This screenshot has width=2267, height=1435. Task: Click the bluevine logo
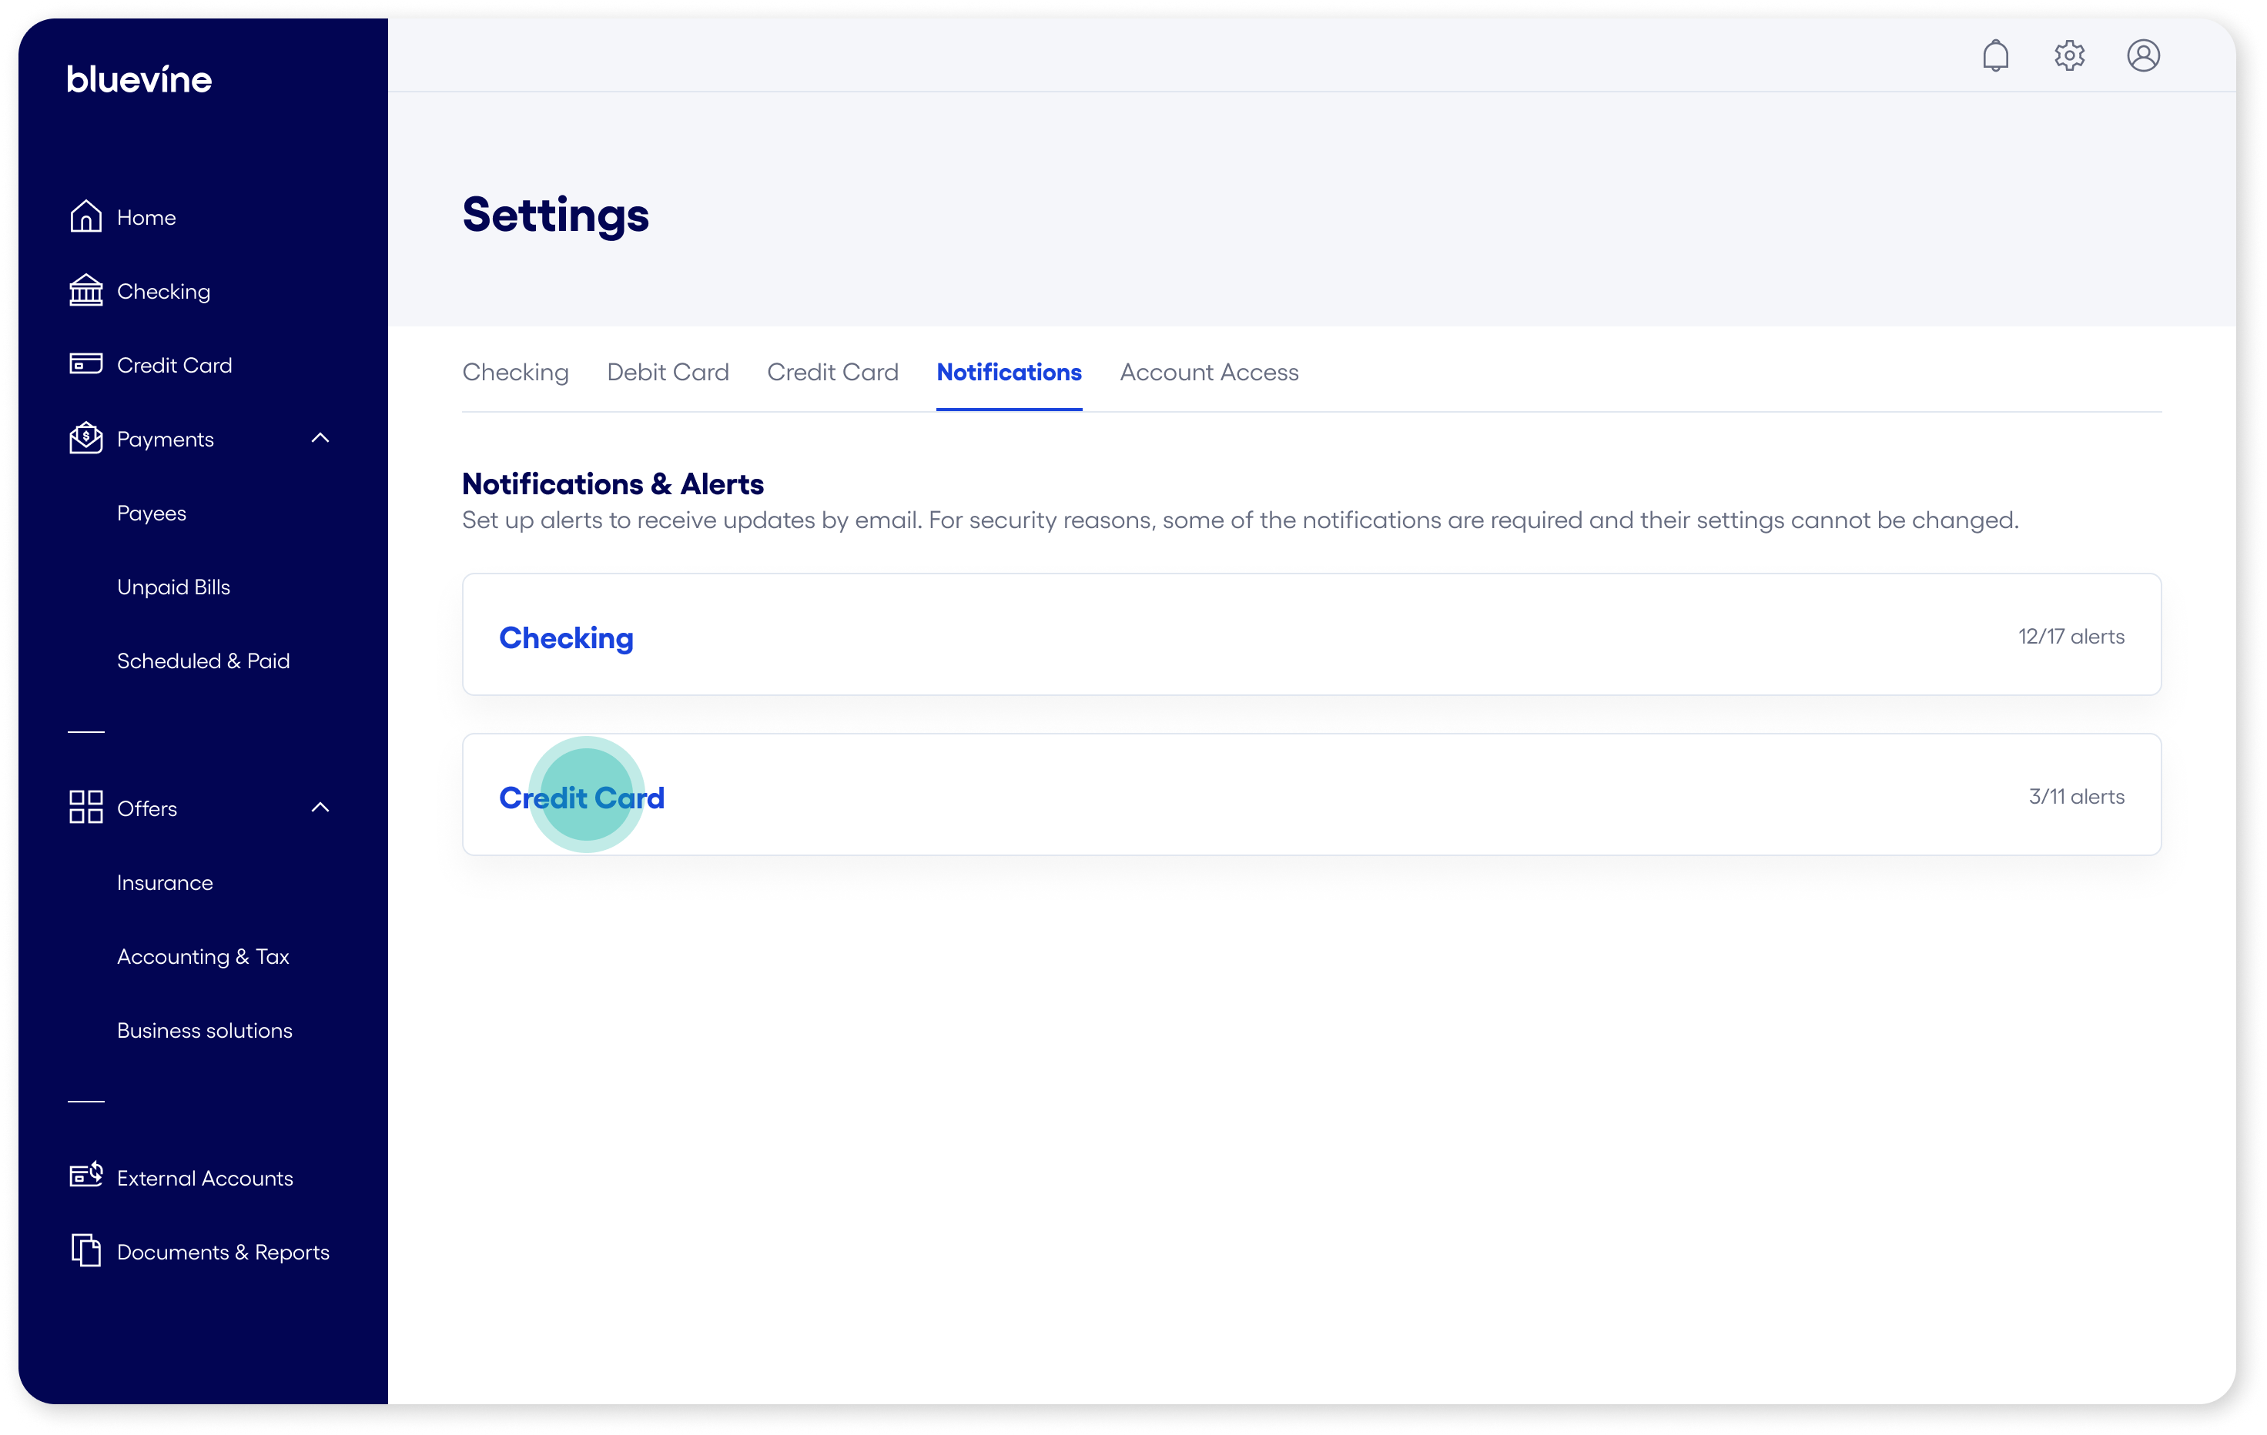coord(139,78)
